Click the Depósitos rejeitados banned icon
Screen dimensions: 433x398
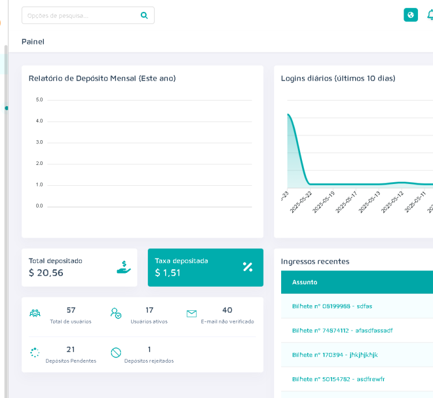click(116, 352)
